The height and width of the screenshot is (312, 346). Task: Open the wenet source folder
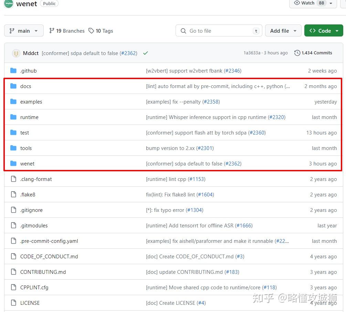point(27,164)
